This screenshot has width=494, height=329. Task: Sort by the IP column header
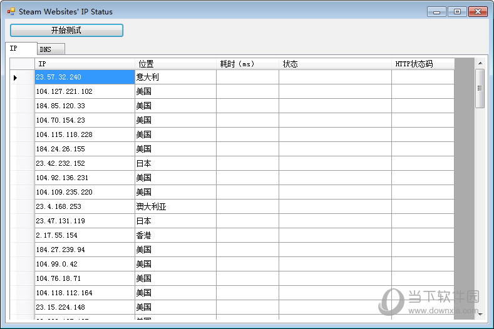point(85,64)
